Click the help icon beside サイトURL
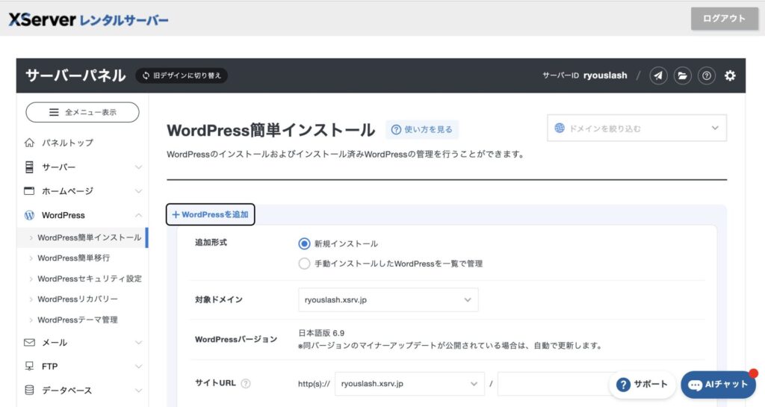Viewport: 765px width, 407px height. 246,383
